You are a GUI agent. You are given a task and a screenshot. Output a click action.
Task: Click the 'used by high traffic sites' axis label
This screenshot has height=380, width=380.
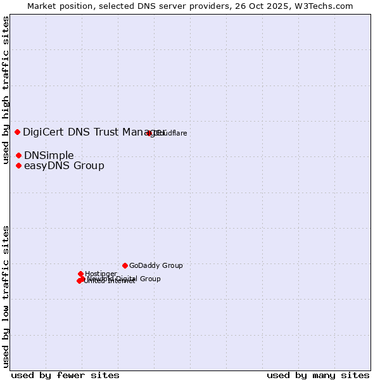tap(6, 90)
